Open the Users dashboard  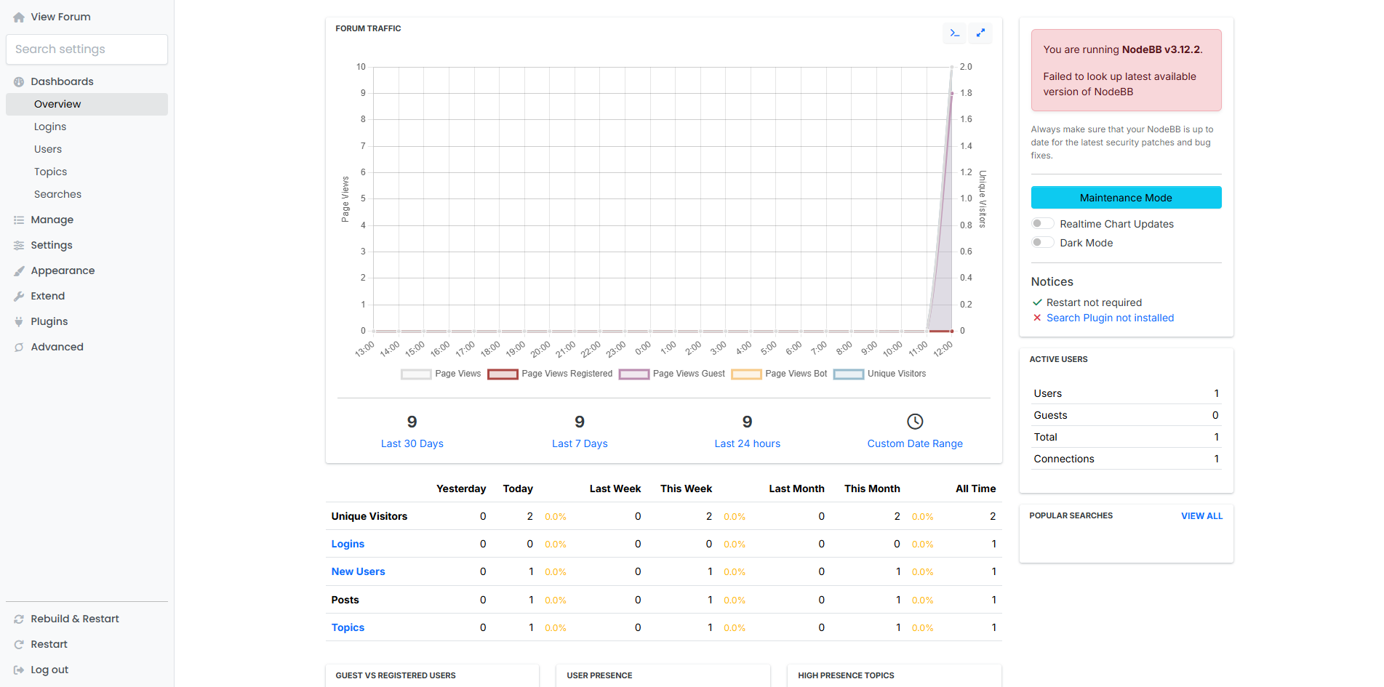click(87, 149)
